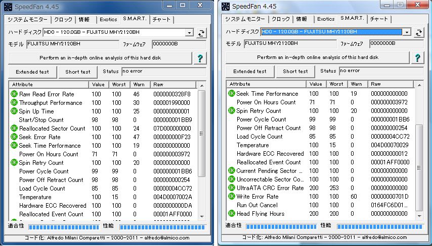The height and width of the screenshot is (246, 432).
Task: Click model field in left window
Action: pyautogui.click(x=73, y=44)
